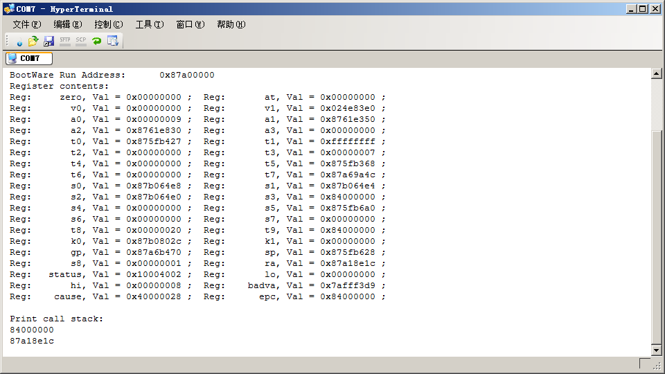Click call stack entry 87a18e1c
This screenshot has height=374, width=665.
[32, 341]
